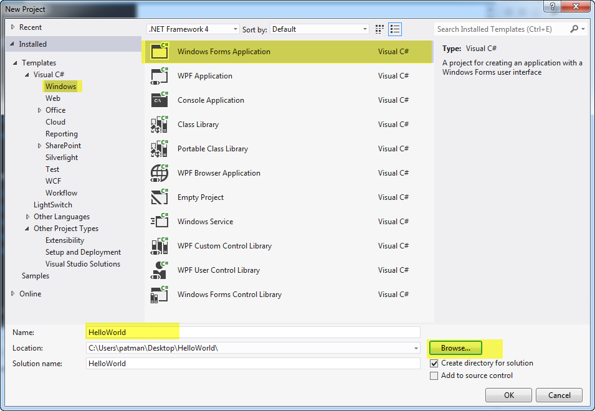Screen dimensions: 595x411
Task: Select Extensibility project type
Action: pos(65,240)
